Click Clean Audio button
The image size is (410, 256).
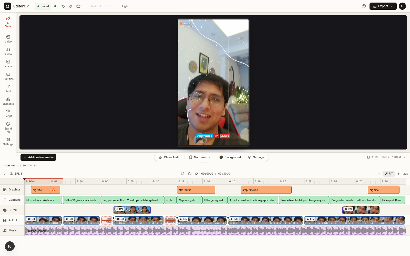[170, 157]
